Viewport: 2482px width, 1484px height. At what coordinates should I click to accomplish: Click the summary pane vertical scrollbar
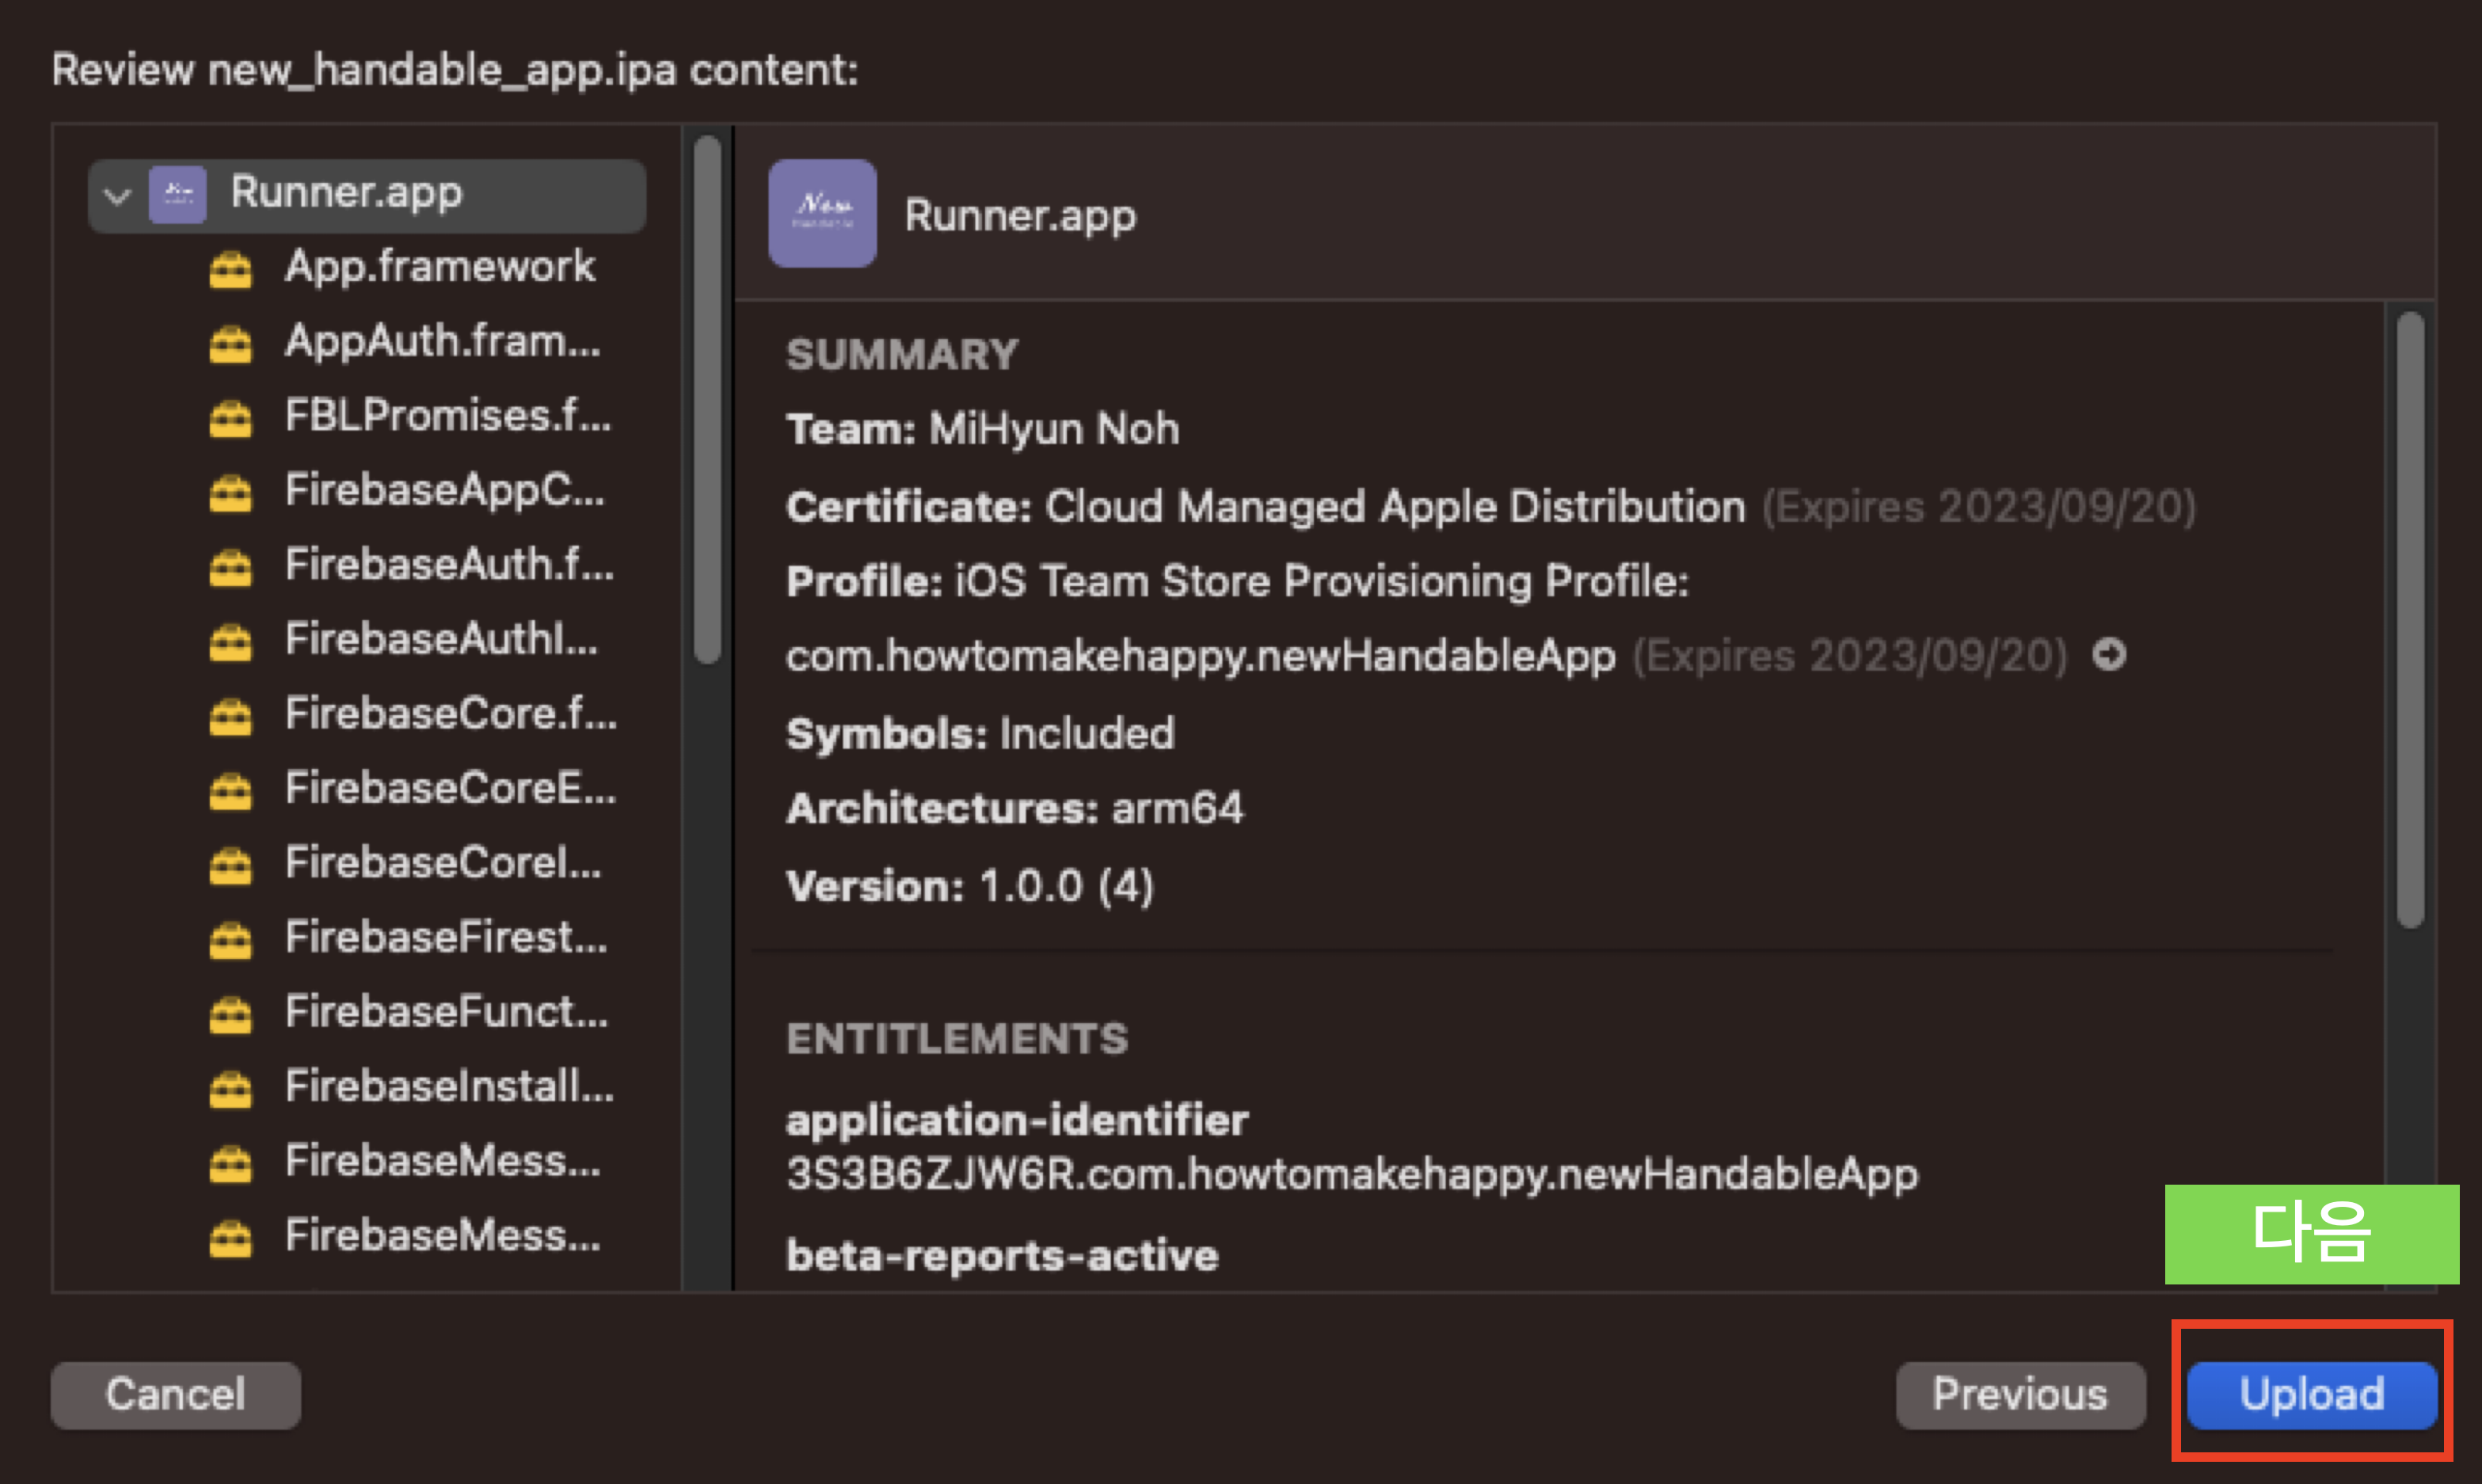pos(2410,620)
